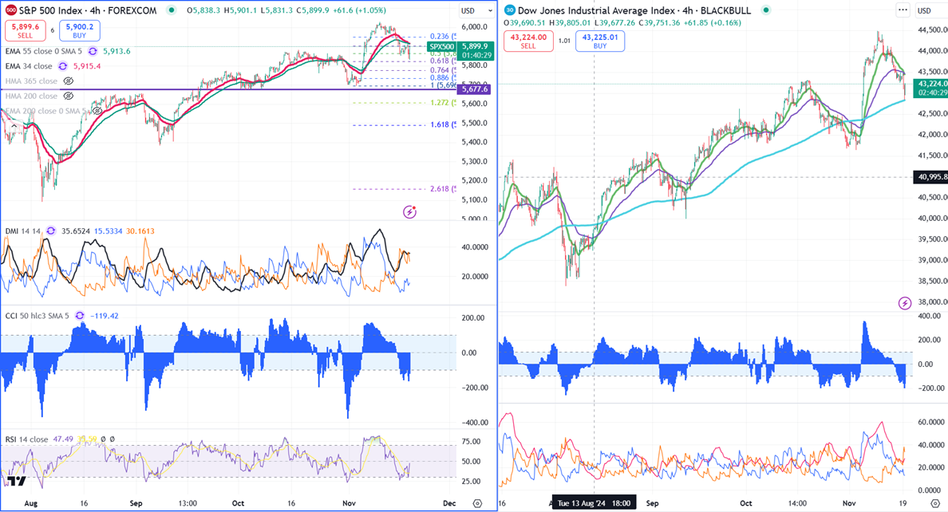Image resolution: width=948 pixels, height=512 pixels.
Task: Click the CCI value -119.42
Action: pyautogui.click(x=104, y=316)
